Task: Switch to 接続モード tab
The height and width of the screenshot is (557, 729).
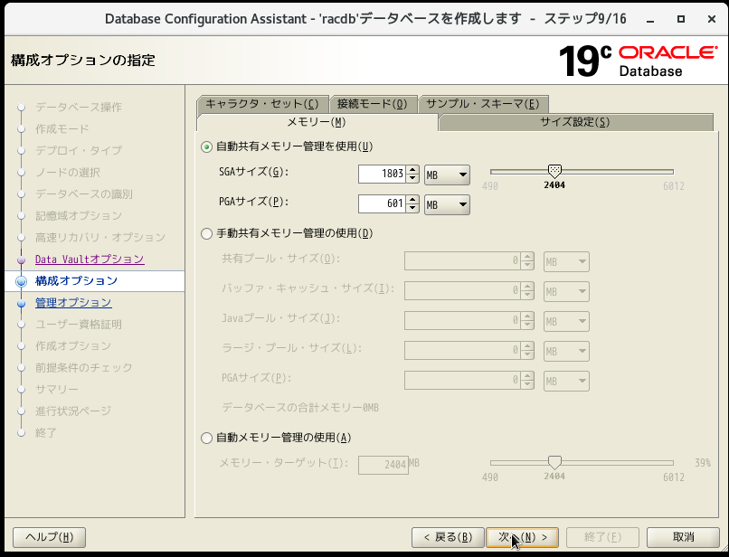Action: 373,104
